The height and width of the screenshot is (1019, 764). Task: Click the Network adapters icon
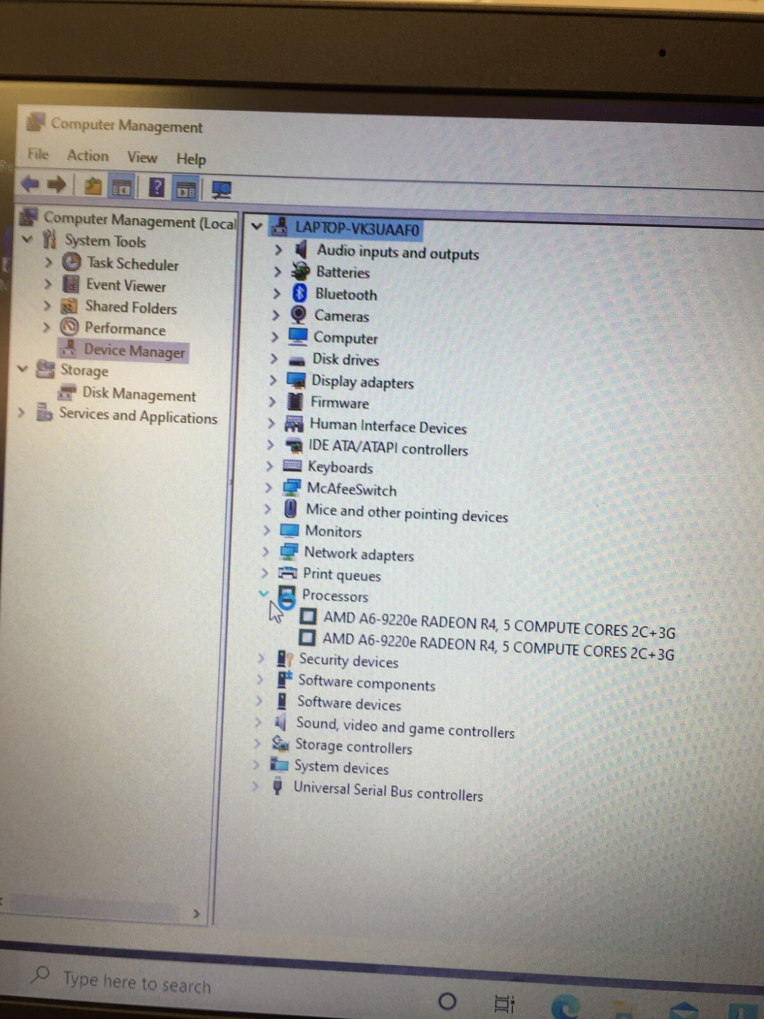(289, 552)
